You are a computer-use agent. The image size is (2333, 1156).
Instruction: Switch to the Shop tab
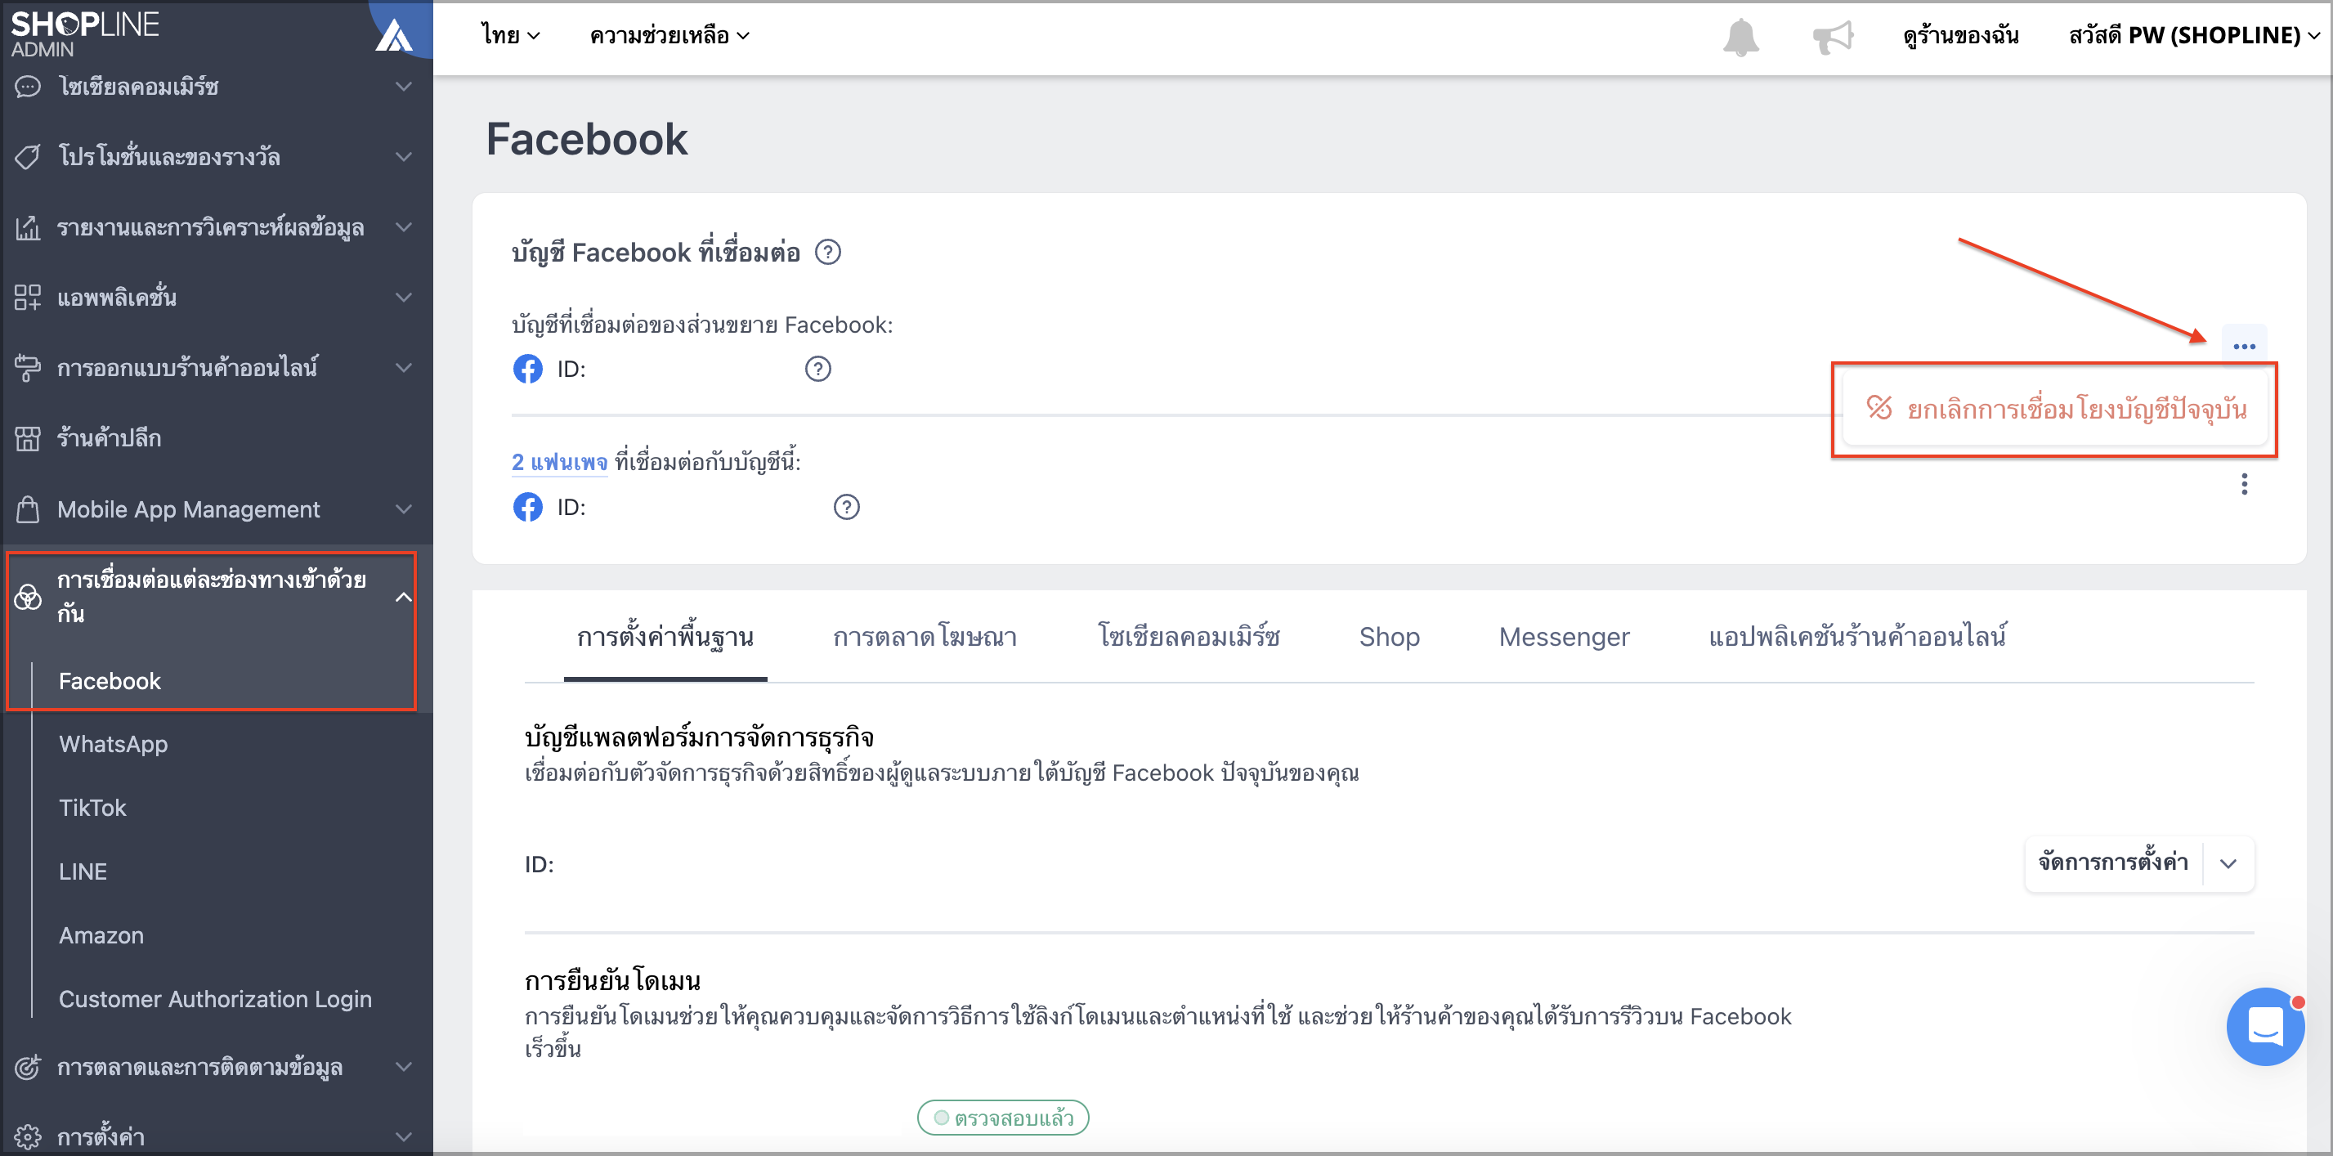pos(1390,637)
